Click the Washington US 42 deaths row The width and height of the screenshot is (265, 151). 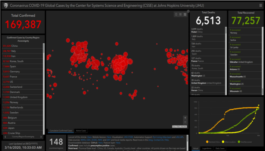pyautogui.click(x=208, y=74)
